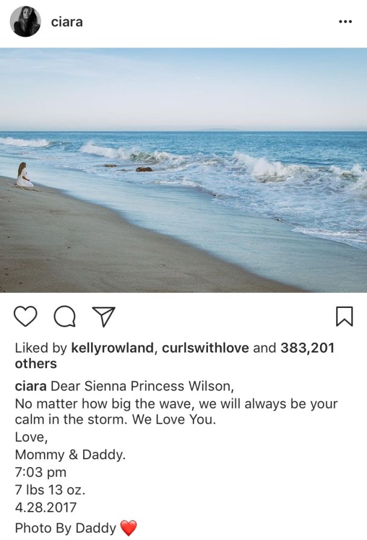The height and width of the screenshot is (540, 367).
Task: Tap the woman sitting on the sand
Action: [24, 175]
